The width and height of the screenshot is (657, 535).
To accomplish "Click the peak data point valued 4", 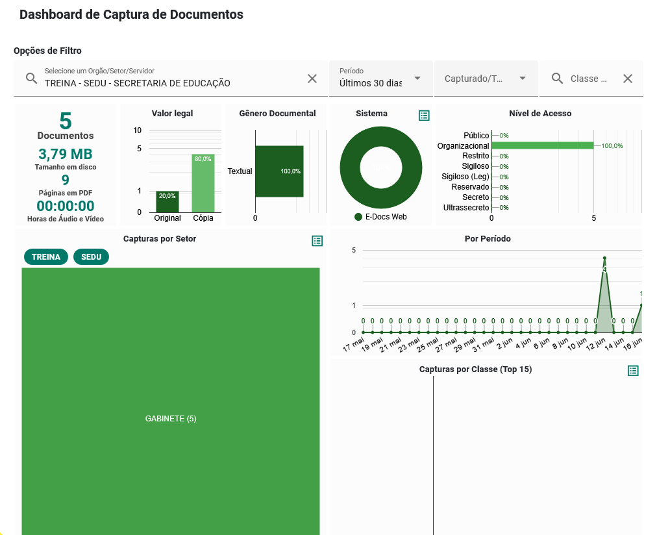I will tap(604, 258).
